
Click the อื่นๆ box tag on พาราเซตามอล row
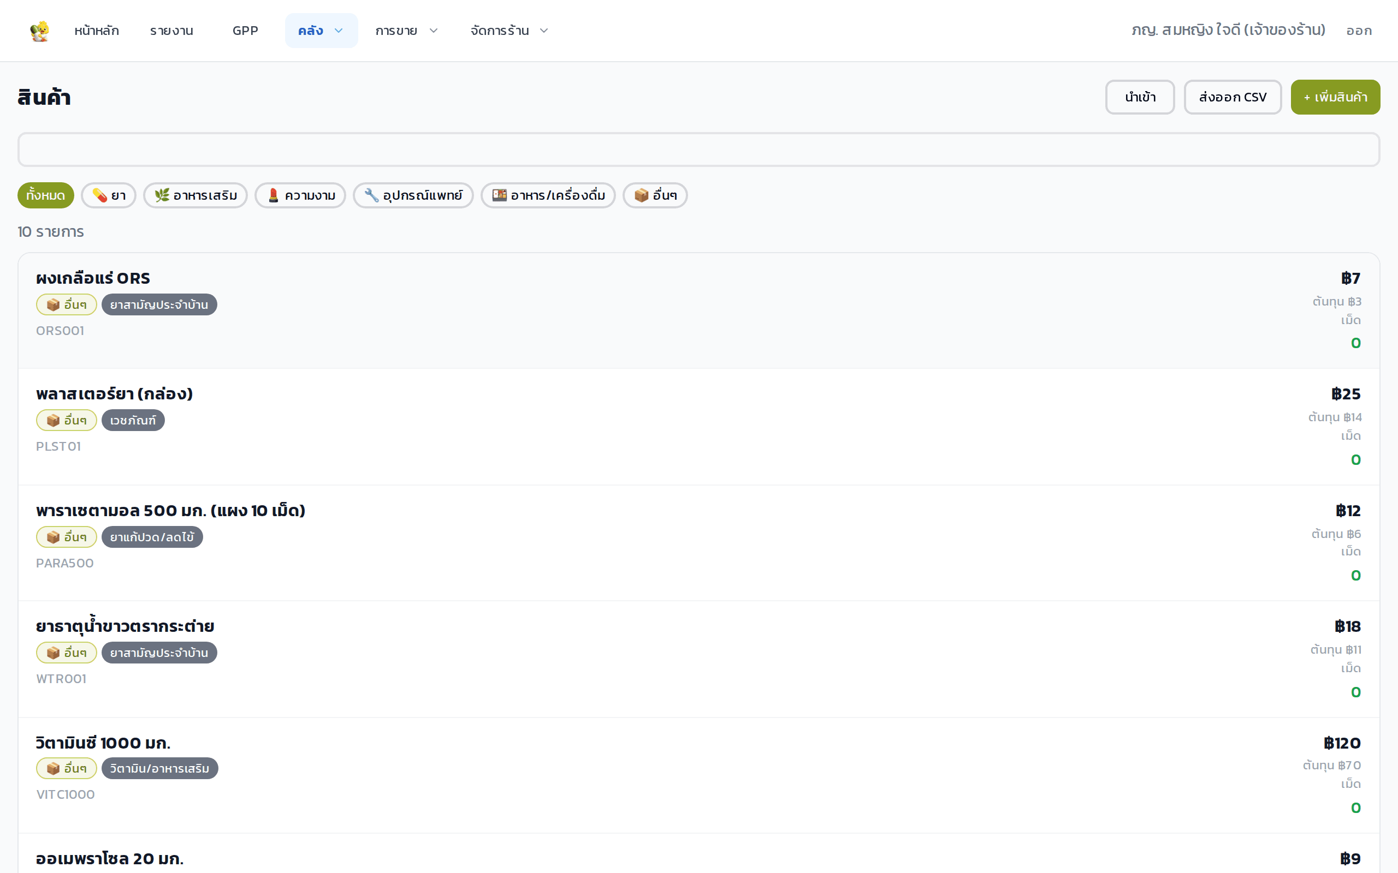pyautogui.click(x=67, y=537)
